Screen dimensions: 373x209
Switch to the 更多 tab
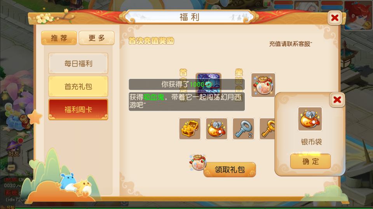tap(97, 38)
